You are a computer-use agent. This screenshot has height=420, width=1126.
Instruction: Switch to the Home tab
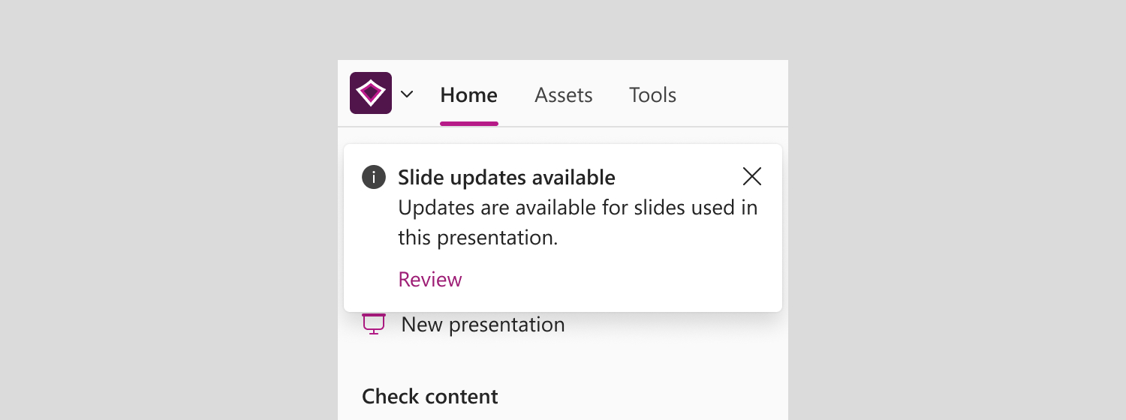point(469,95)
